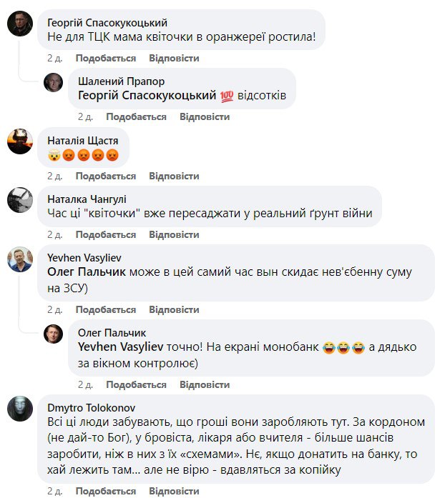
Task: Open Dmytro Tolokonov's profile avatar
Action: [x=19, y=409]
